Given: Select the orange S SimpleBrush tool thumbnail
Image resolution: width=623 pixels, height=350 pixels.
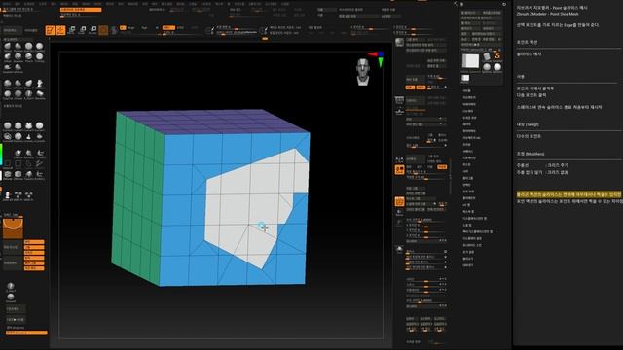Looking at the screenshot, I should (497, 56).
